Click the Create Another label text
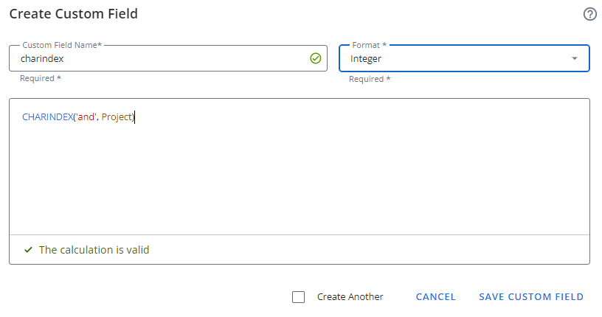The height and width of the screenshot is (317, 602). pos(350,297)
